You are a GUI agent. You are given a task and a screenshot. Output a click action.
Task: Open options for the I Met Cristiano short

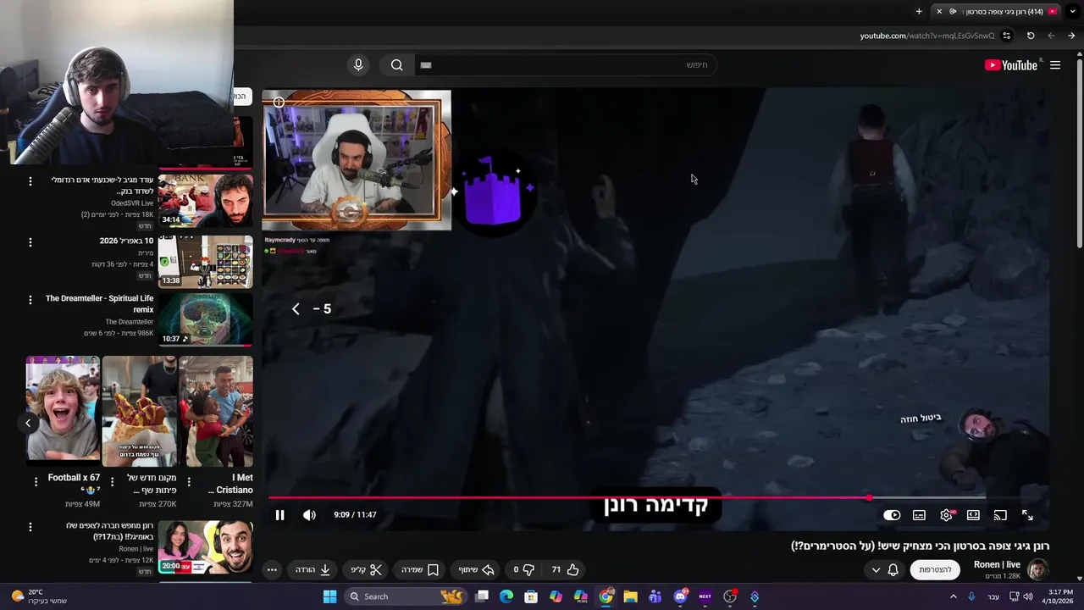click(x=189, y=481)
